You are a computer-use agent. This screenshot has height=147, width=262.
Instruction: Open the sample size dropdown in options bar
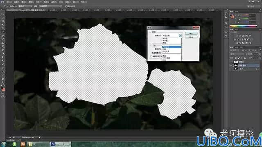(x=25, y=6)
